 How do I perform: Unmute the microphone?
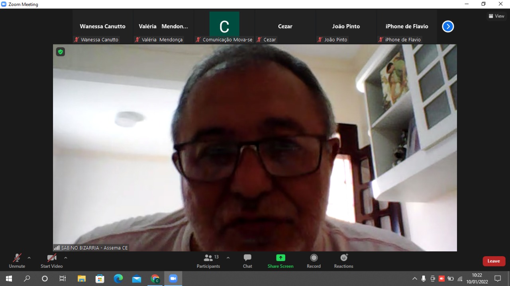[x=17, y=261]
